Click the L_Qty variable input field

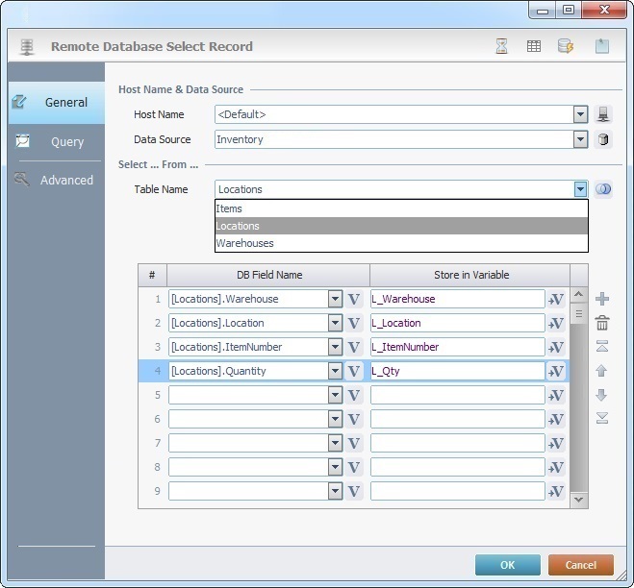[x=456, y=371]
